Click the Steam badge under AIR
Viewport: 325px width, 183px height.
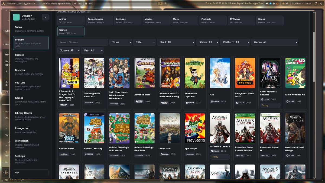215,101
